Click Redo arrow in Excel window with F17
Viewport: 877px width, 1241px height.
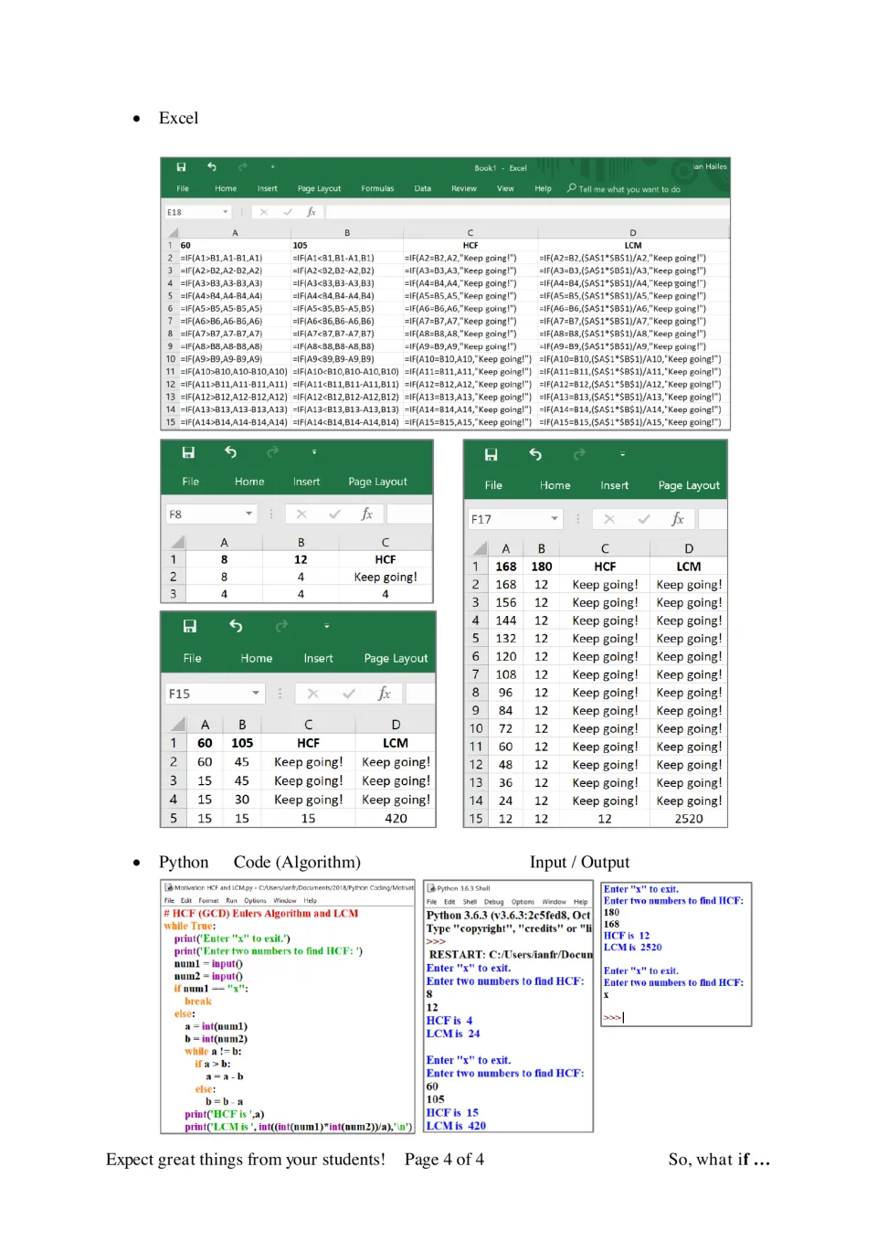[x=579, y=455]
